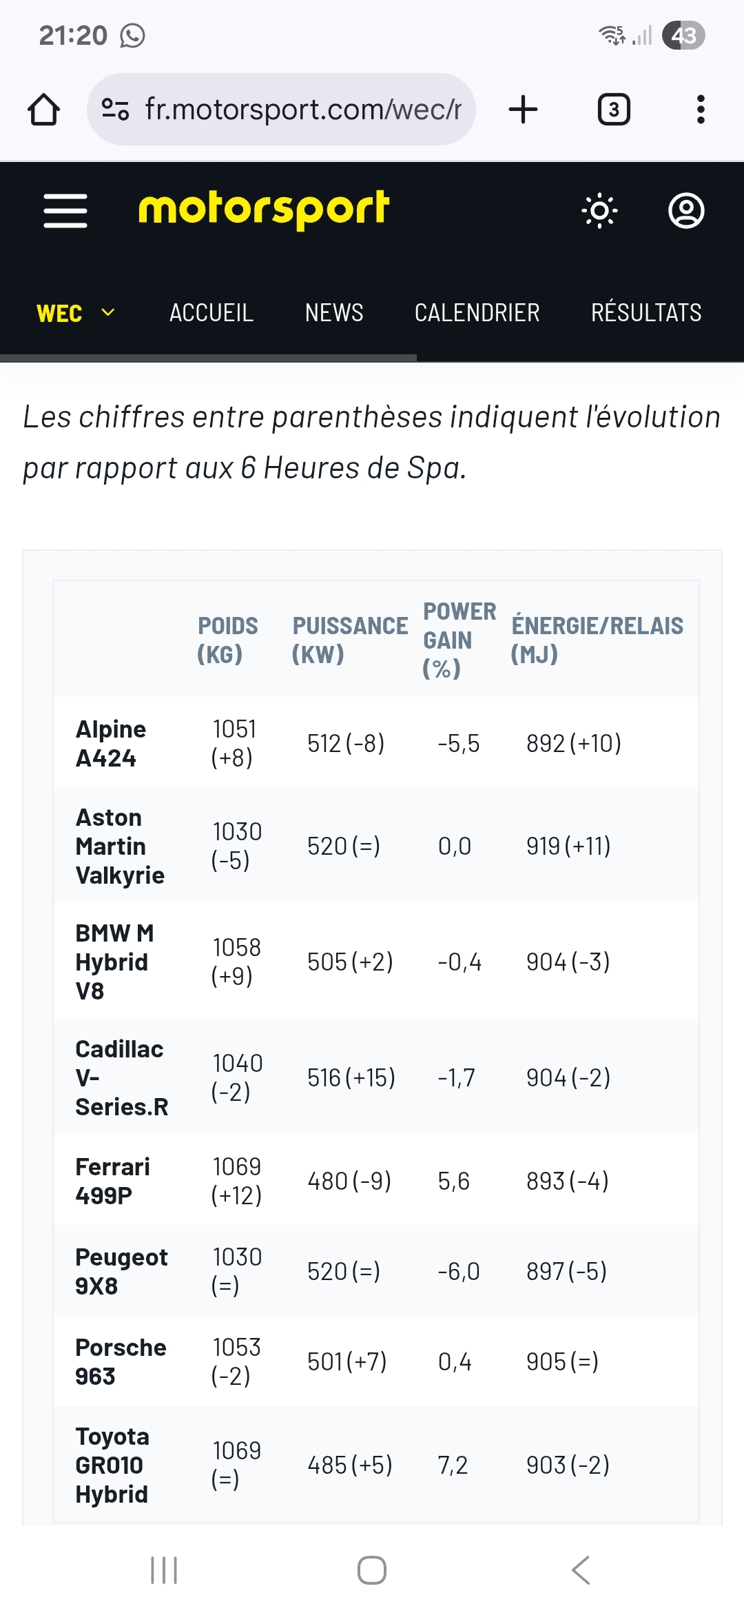744x1613 pixels.
Task: Open site settings icon in address bar
Action: pos(115,109)
